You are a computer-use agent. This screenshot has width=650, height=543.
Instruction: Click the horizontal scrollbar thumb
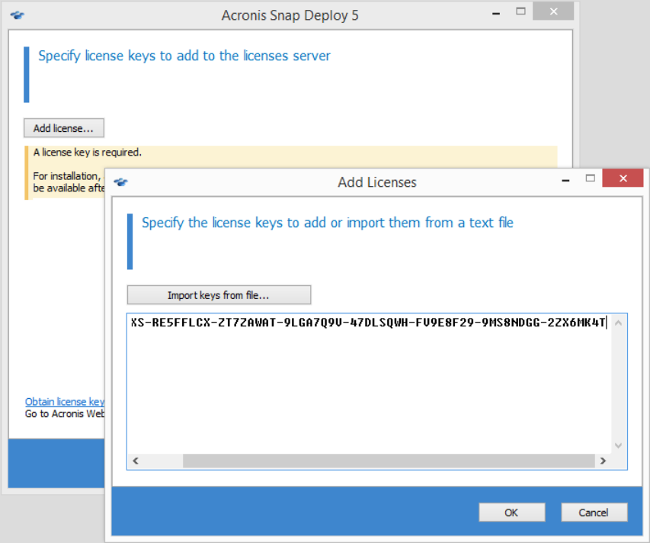(389, 461)
